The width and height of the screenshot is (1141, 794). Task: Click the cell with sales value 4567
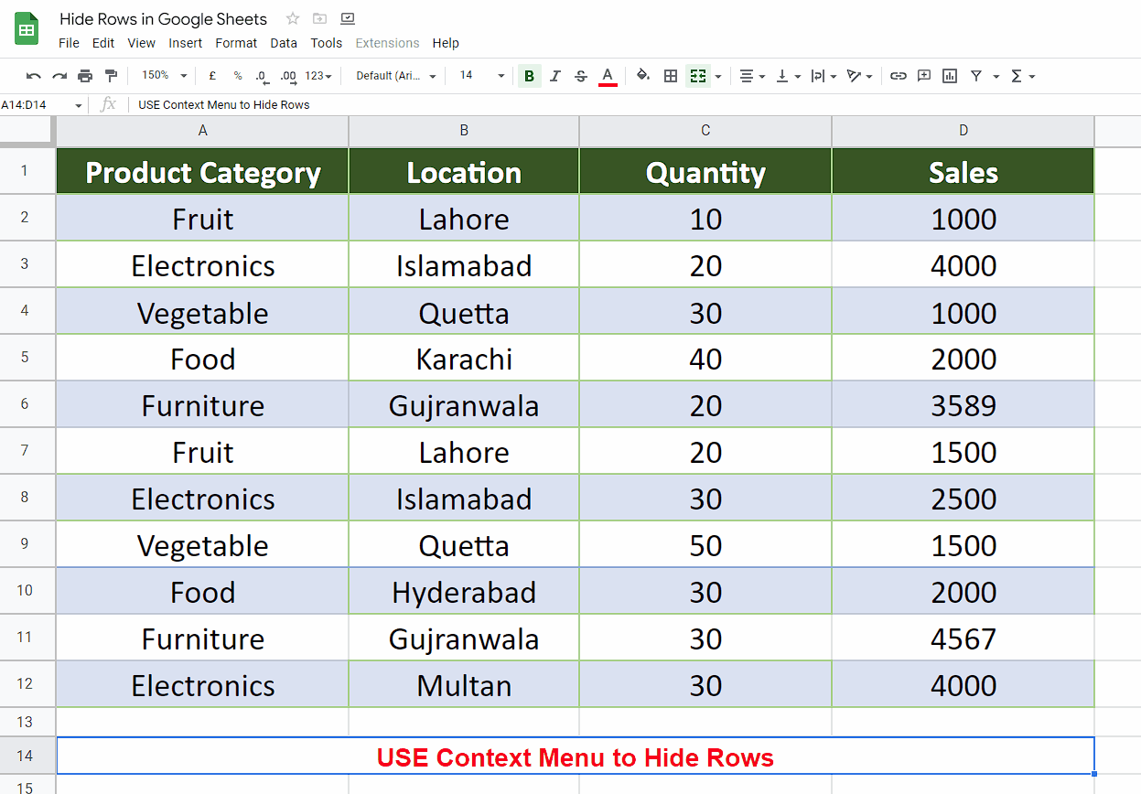coord(963,638)
